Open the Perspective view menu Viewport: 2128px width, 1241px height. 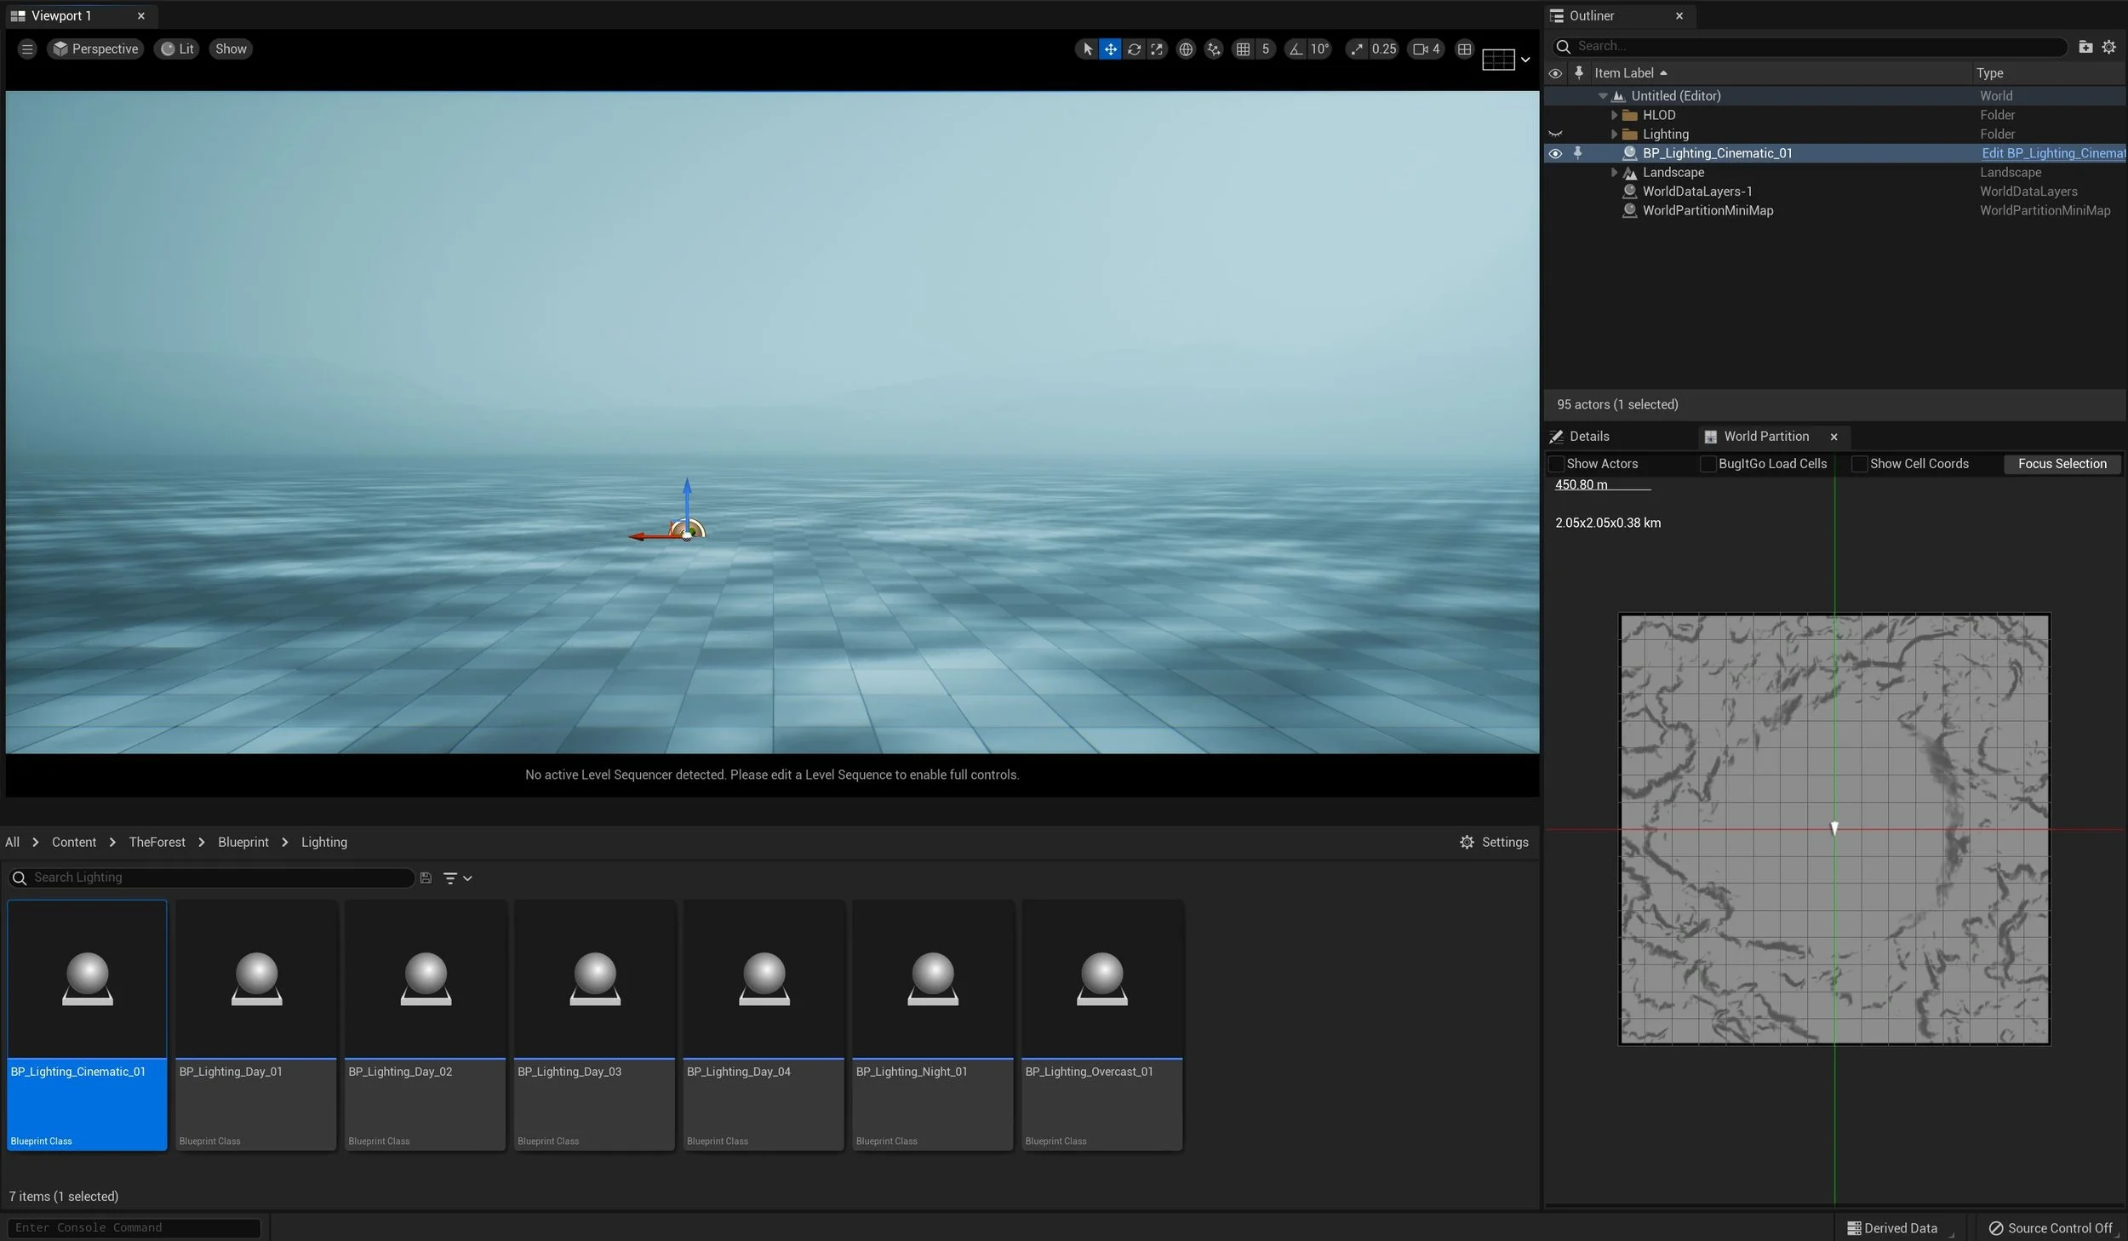(95, 49)
